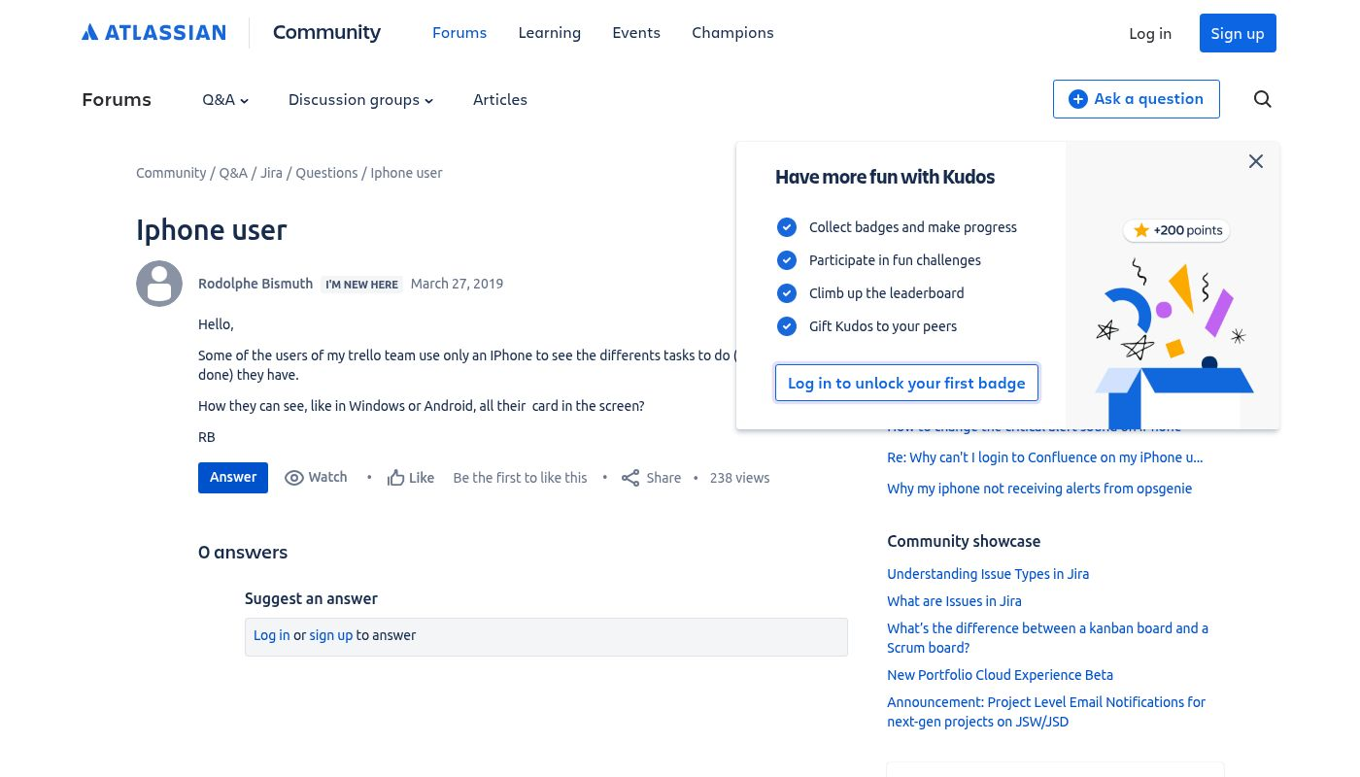Switch to the Learning tab
1360x777 pixels.
[549, 33]
